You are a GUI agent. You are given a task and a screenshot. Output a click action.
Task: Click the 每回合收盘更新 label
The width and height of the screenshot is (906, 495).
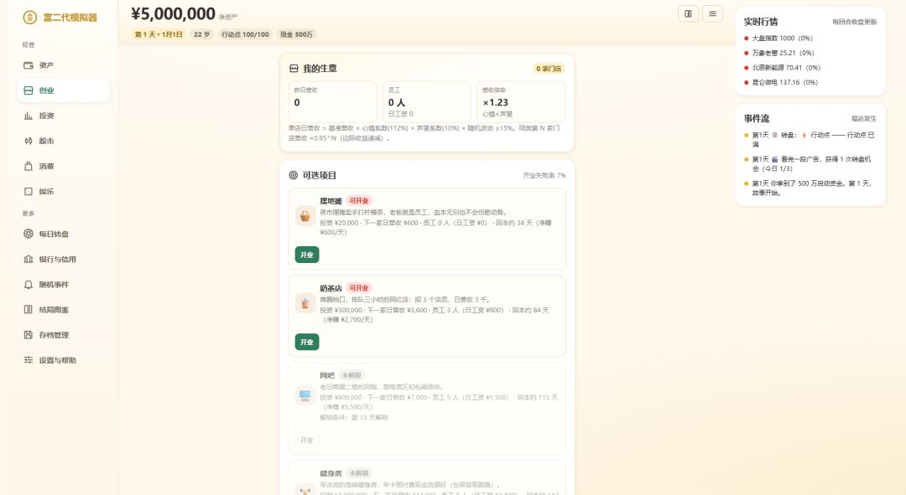855,22
